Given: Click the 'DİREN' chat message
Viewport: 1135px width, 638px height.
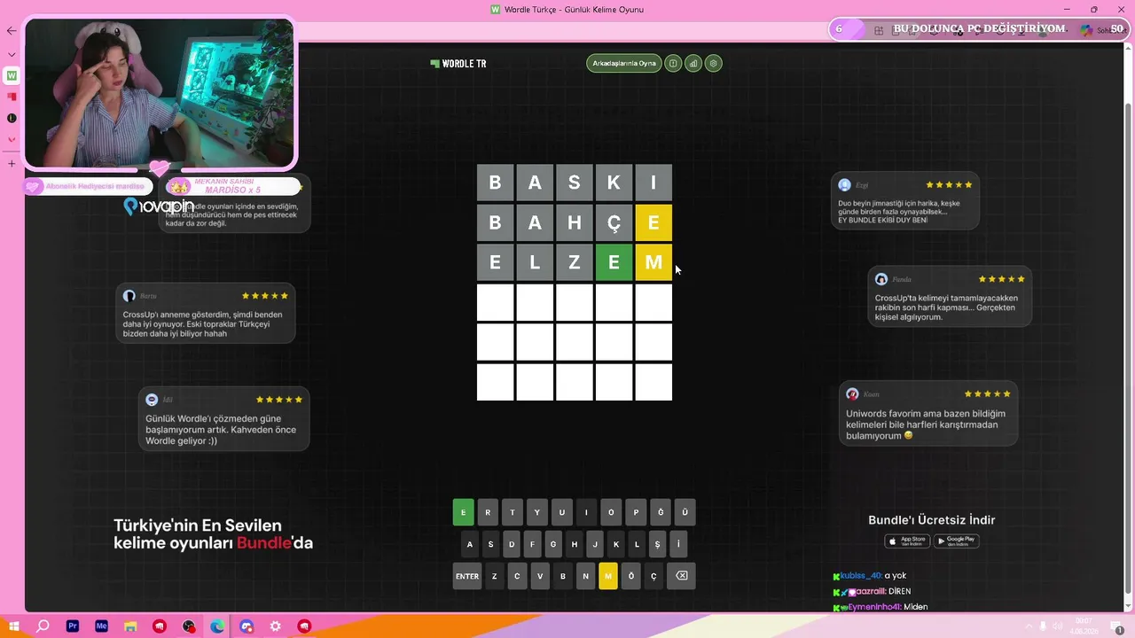Looking at the screenshot, I should [899, 591].
